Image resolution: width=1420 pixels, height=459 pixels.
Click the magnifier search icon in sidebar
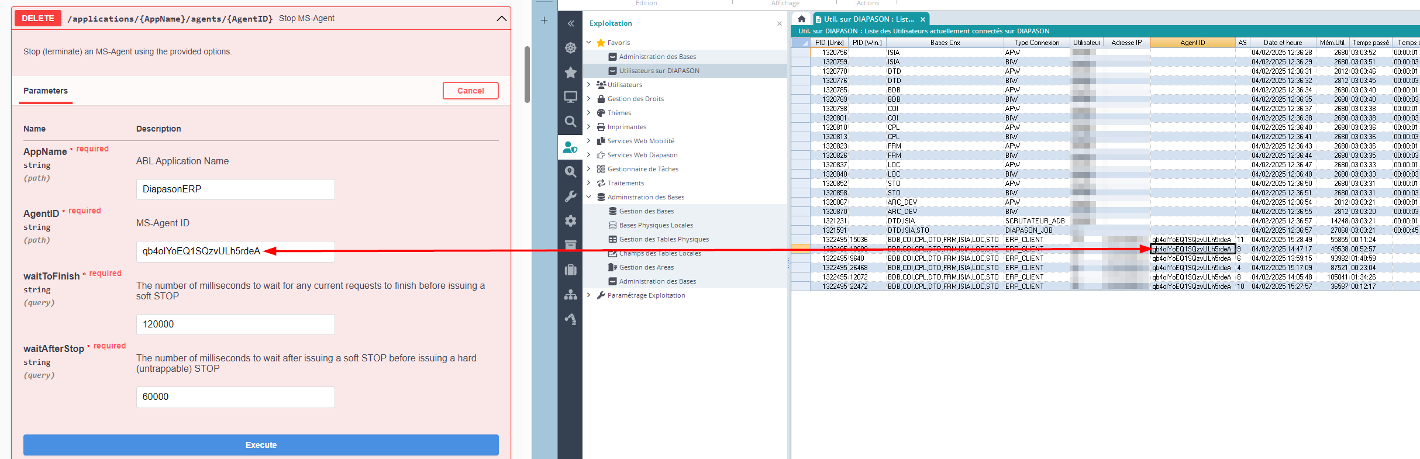coord(570,122)
